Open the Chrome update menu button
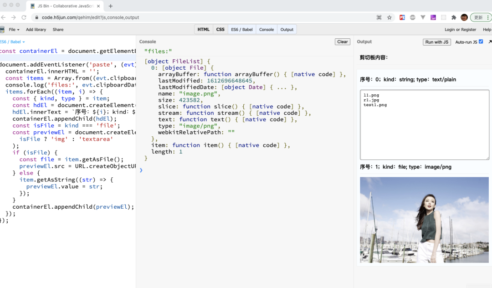 481,17
